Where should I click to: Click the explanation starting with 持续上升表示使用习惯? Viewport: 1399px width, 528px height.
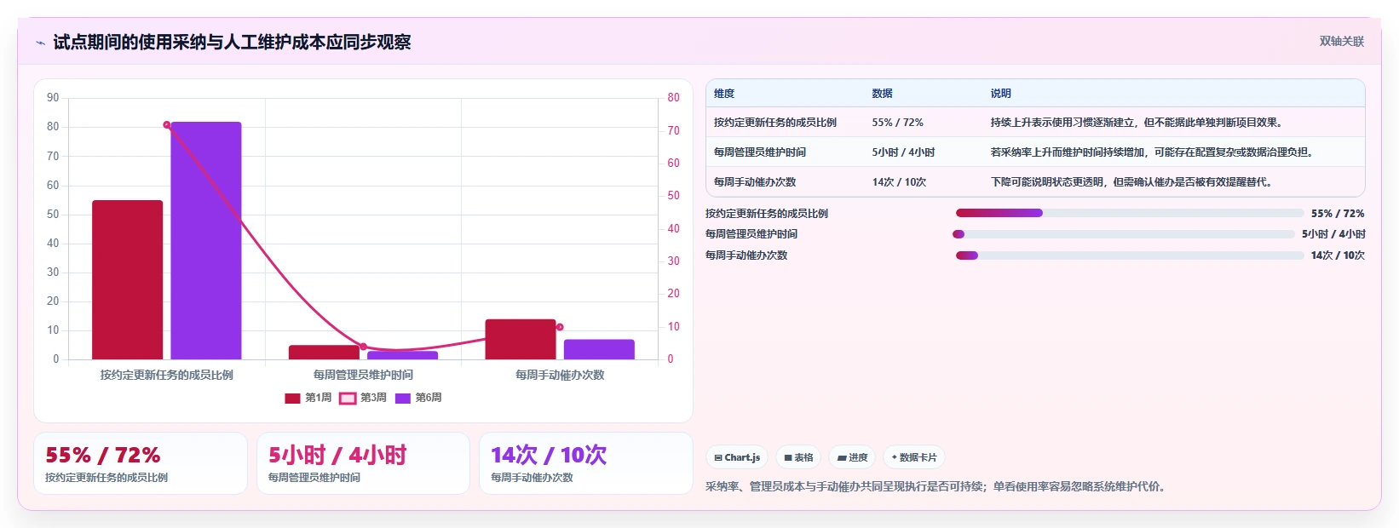point(1137,123)
